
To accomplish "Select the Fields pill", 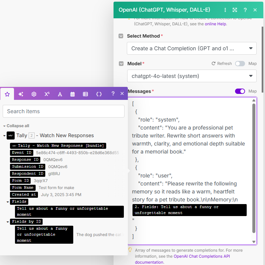I will tap(19, 201).
